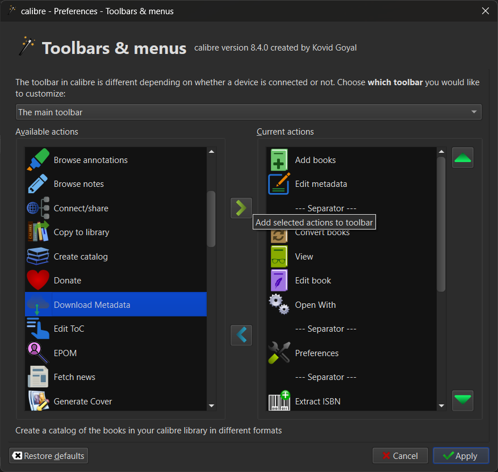The width and height of the screenshot is (498, 472).
Task: Select 'Create catalog' in Available actions
Action: (x=116, y=256)
